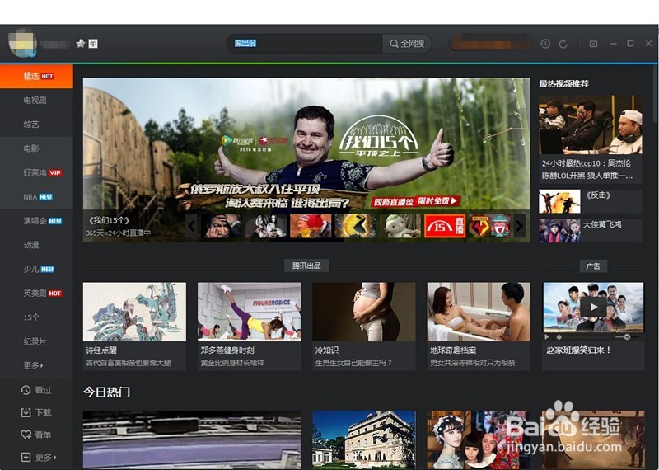Open 冷知识 video card
This screenshot has height=470, width=659.
364,326
